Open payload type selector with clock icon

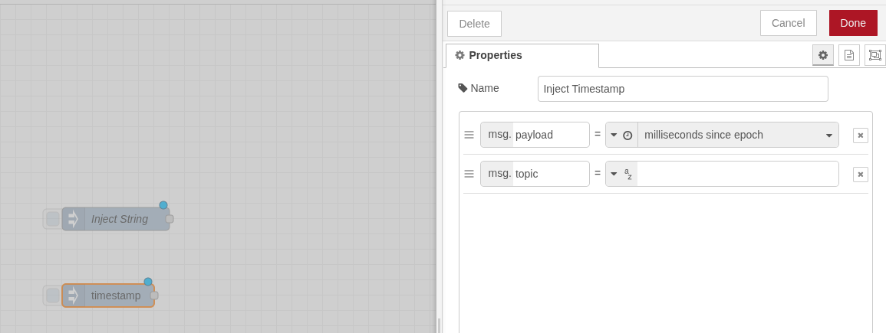pos(621,135)
